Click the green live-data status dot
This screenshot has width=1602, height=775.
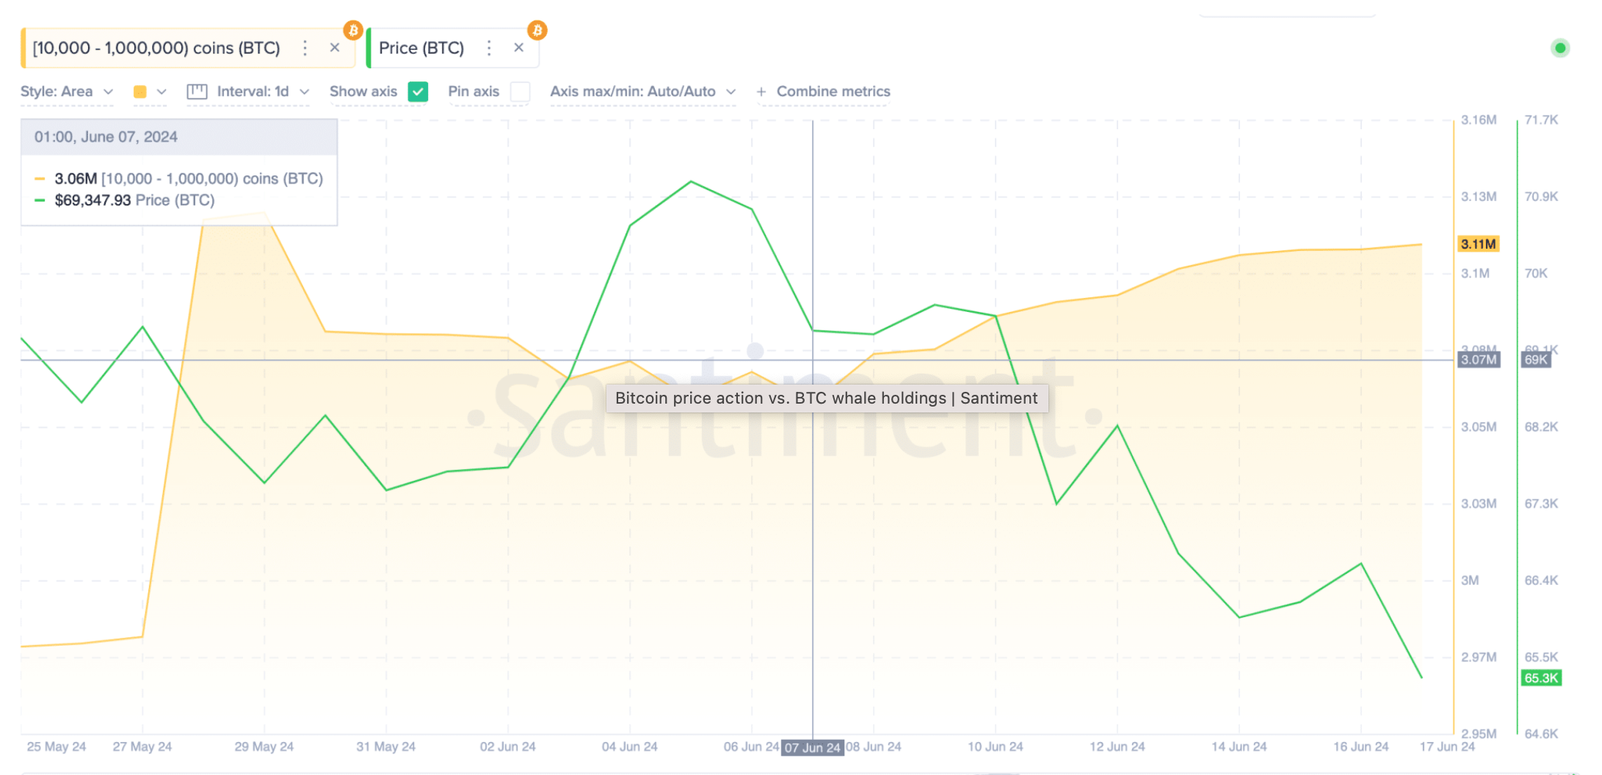pos(1560,48)
